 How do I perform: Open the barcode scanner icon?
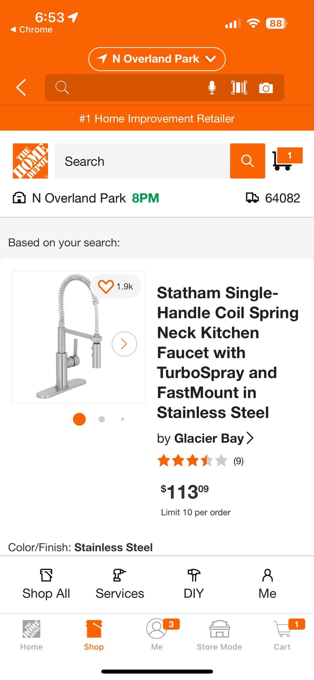[239, 87]
